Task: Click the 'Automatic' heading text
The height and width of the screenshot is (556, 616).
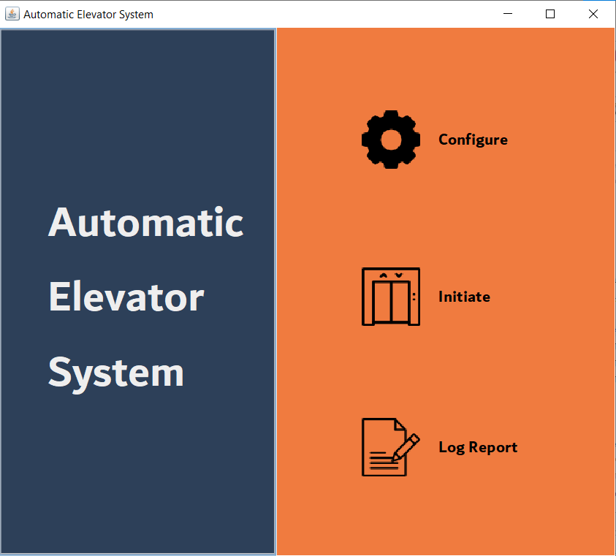Action: [145, 222]
